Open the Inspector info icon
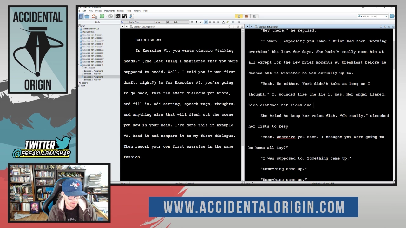 click(392, 16)
